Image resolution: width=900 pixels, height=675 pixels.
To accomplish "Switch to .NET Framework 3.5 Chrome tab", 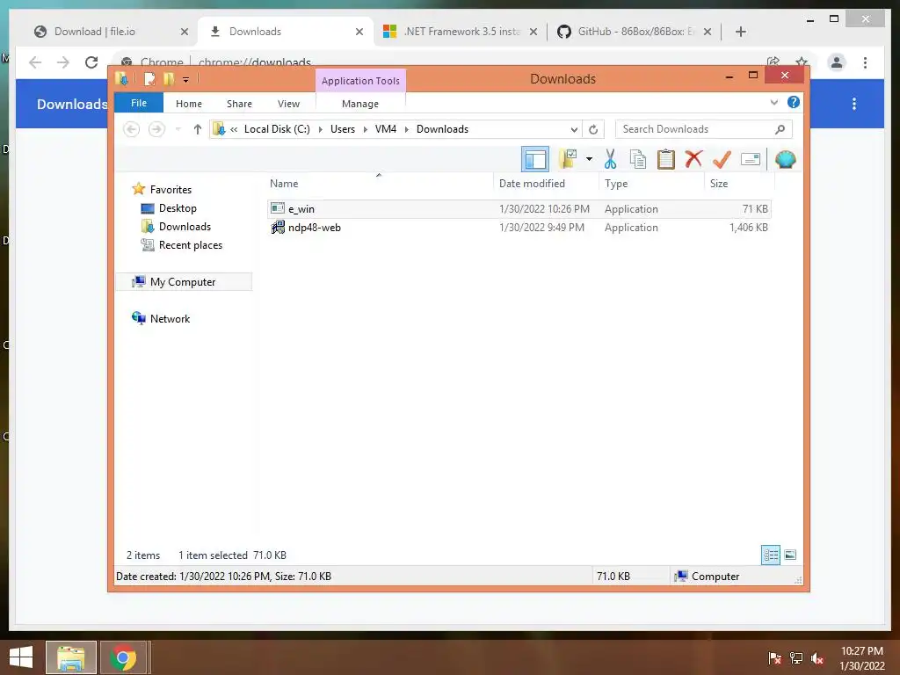I will (x=461, y=32).
